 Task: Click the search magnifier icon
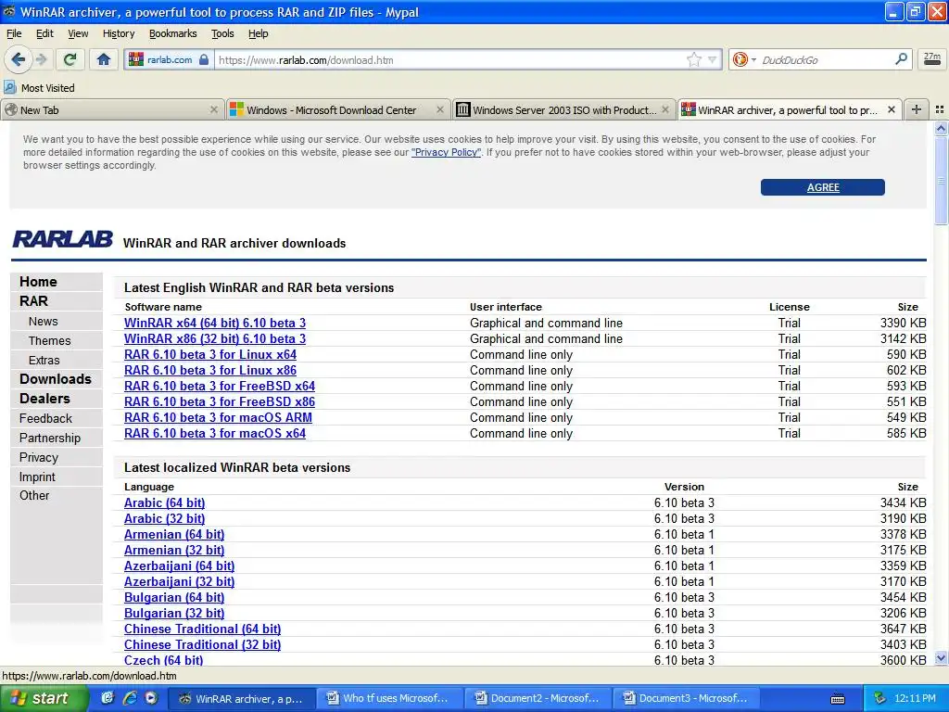[901, 59]
